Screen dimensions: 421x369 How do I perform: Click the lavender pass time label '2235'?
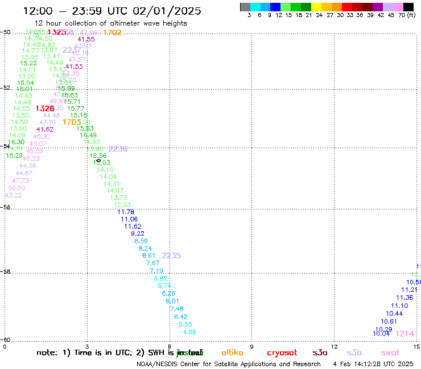(x=171, y=255)
